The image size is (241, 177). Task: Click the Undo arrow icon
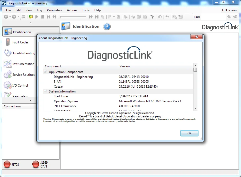point(160,17)
